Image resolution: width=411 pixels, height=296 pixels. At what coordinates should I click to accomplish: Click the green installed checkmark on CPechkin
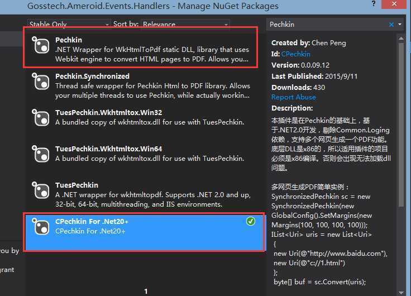point(251,221)
